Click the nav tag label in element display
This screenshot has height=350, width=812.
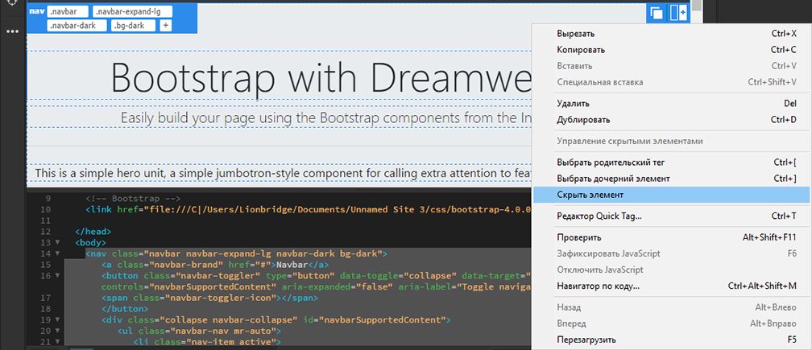point(37,10)
